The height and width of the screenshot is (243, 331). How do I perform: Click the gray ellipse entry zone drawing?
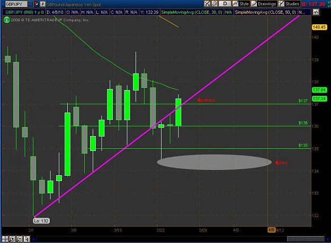click(214, 162)
